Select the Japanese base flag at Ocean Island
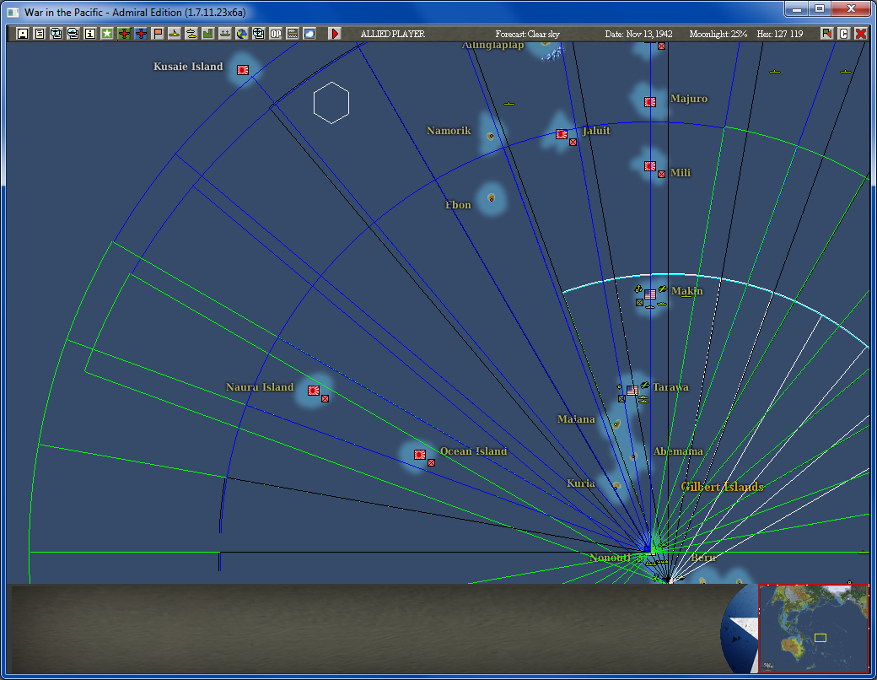Screen dimensions: 877x680 [x=420, y=455]
